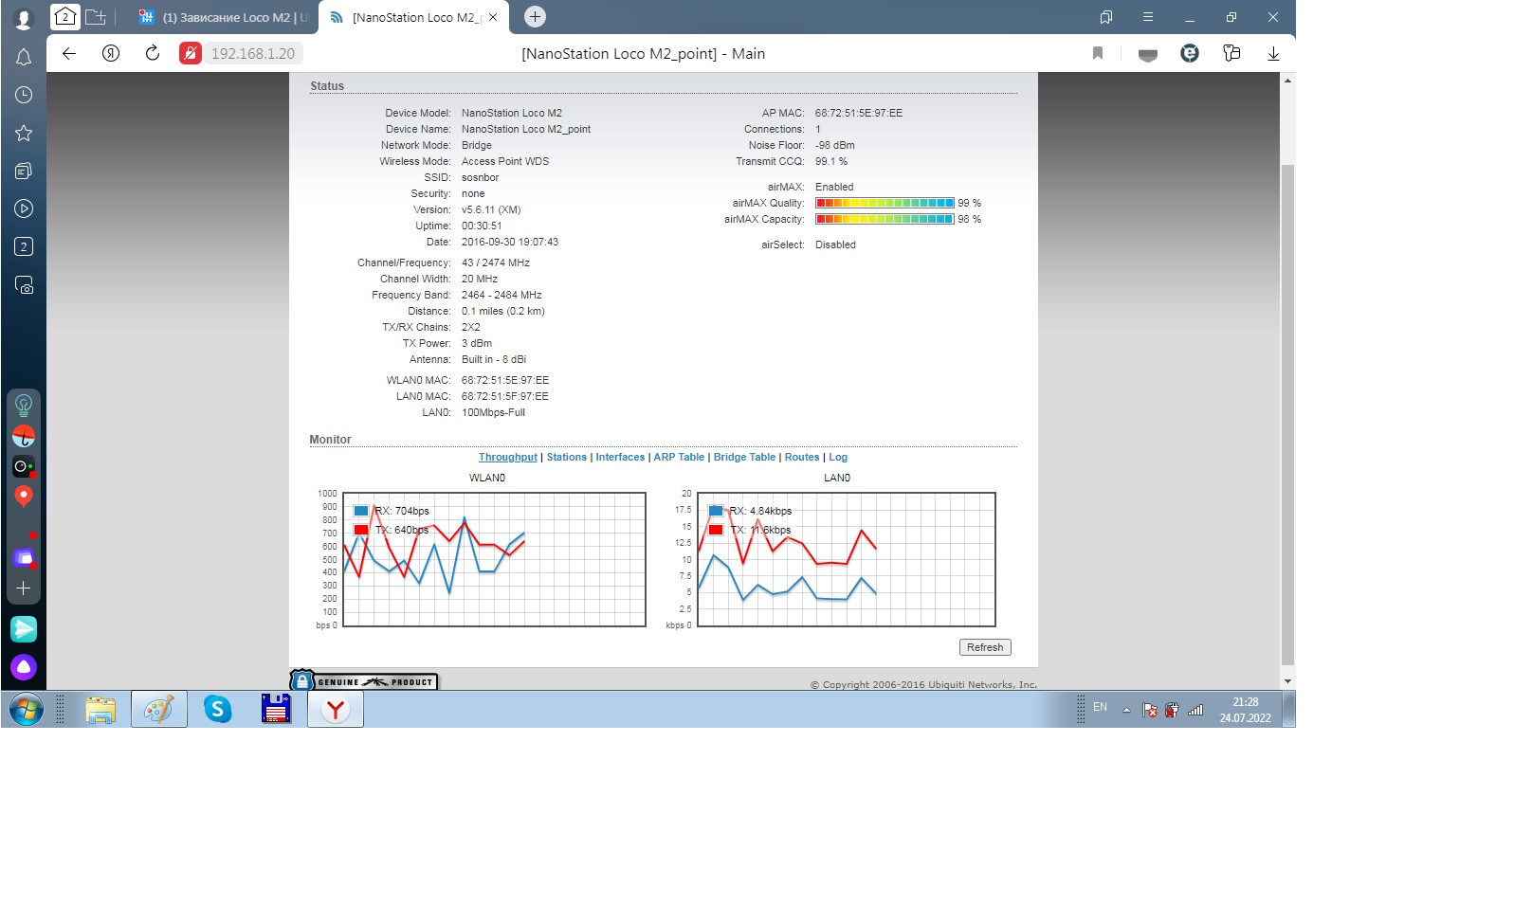Open Yandex Browser taskbar icon
Image resolution: width=1532 pixels, height=923 pixels.
pos(336,709)
